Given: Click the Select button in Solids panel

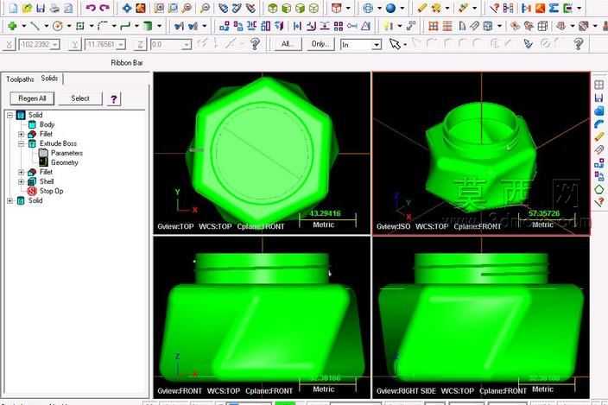Looking at the screenshot, I should (x=80, y=98).
